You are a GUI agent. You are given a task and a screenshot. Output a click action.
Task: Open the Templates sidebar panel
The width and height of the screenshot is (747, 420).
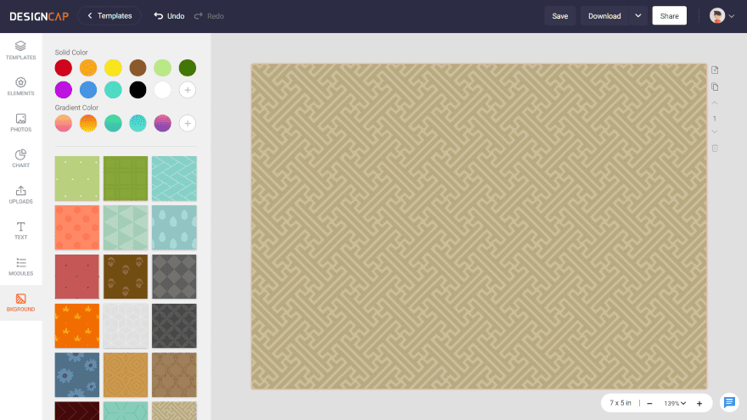click(20, 50)
